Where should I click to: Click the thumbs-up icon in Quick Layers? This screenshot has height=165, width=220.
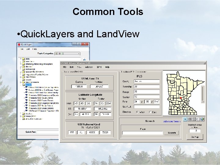(x=84, y=60)
